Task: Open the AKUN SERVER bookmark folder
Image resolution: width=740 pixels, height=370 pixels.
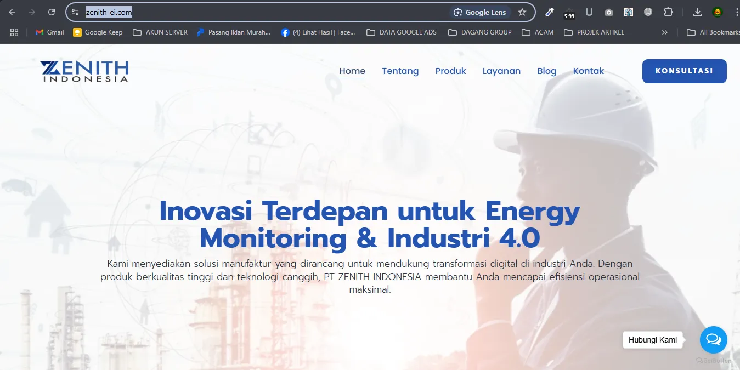Action: (160, 32)
